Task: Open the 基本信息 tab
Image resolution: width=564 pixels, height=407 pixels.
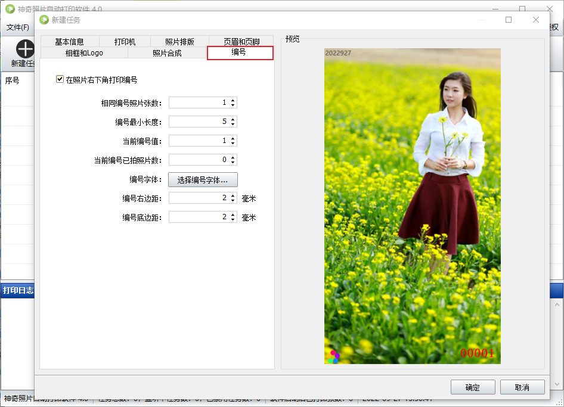Action: 69,42
